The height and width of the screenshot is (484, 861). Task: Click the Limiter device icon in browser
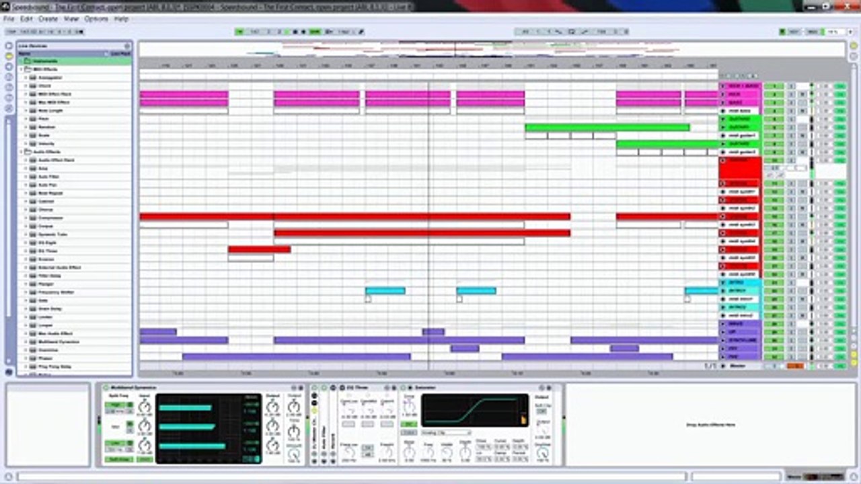click(33, 317)
